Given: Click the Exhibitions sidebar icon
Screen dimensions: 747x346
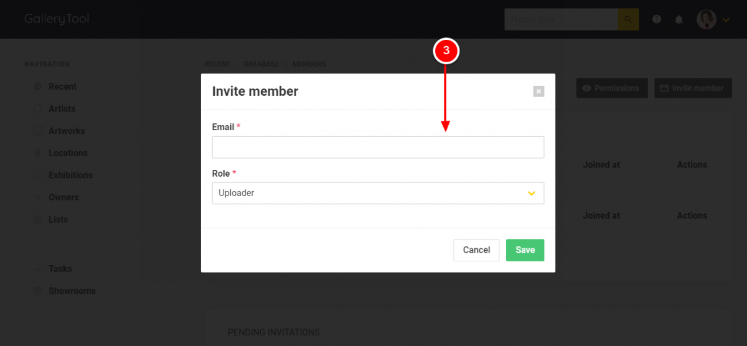Looking at the screenshot, I should tap(37, 175).
